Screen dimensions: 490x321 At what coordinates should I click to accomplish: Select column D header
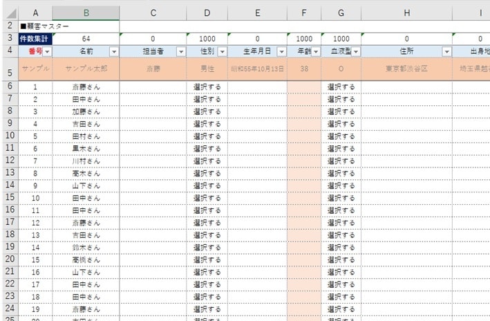(207, 13)
